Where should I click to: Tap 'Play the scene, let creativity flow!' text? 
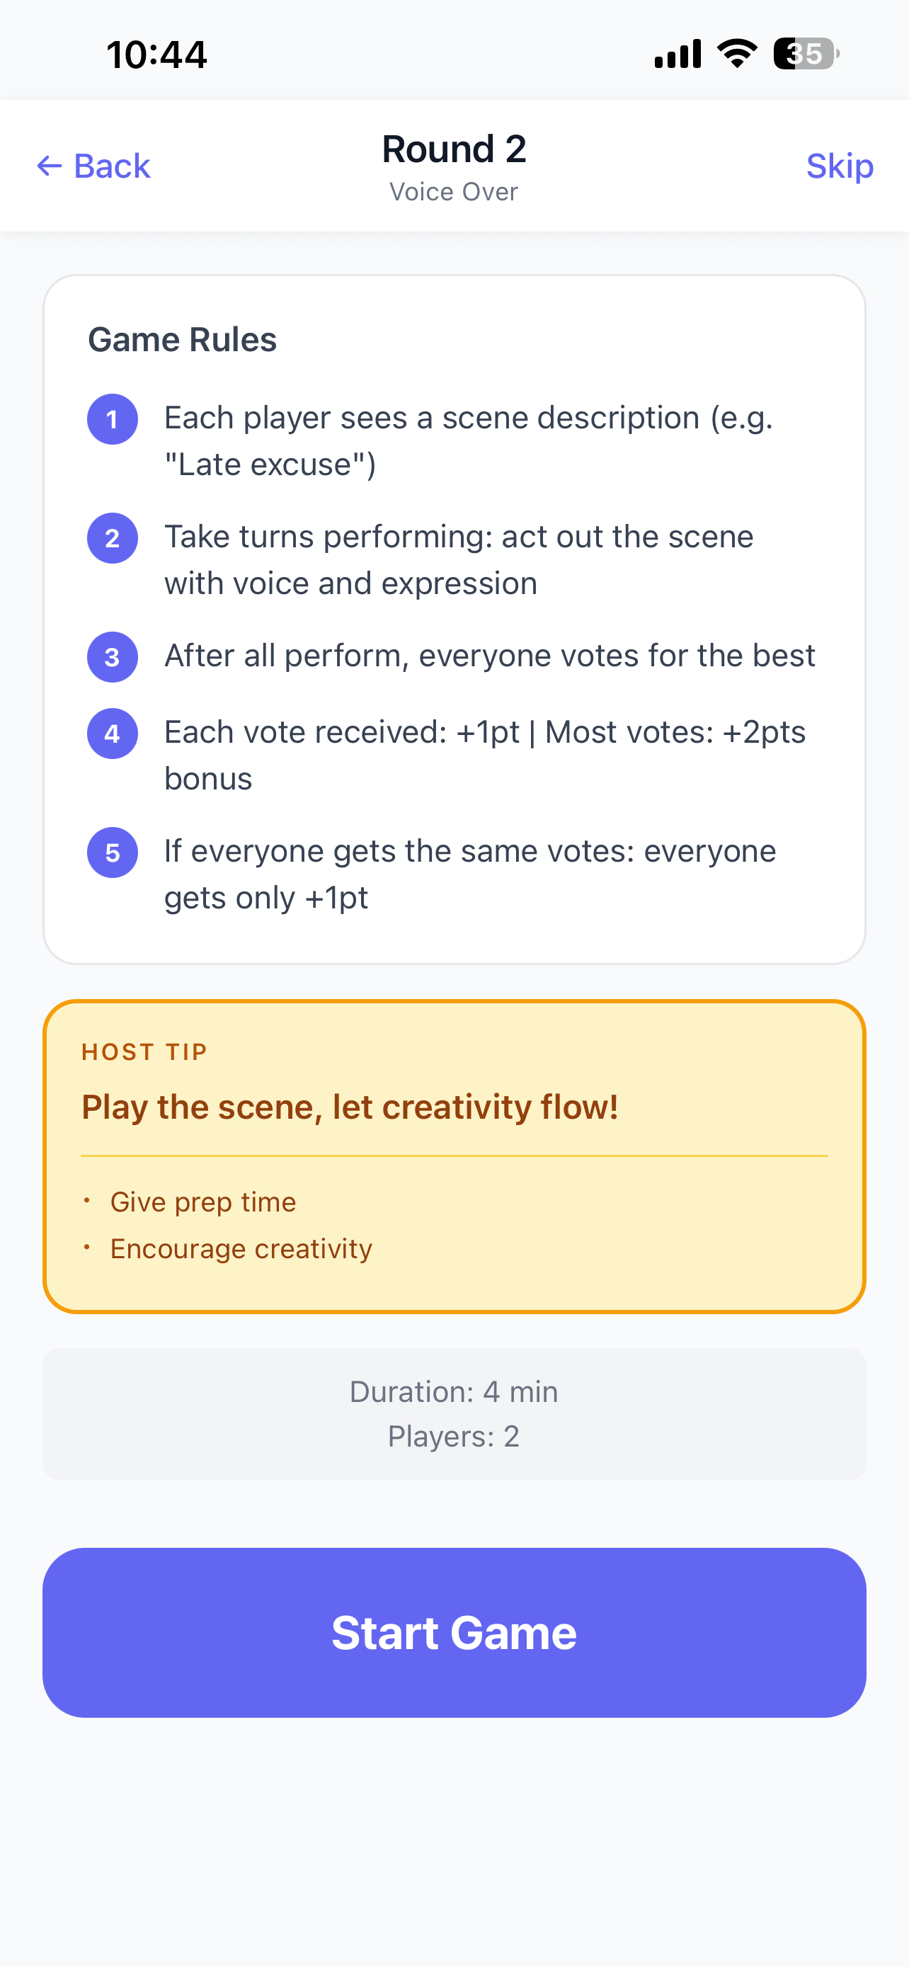point(350,1107)
